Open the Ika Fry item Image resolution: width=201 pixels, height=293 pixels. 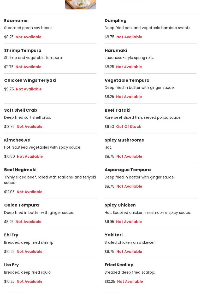click(11, 265)
